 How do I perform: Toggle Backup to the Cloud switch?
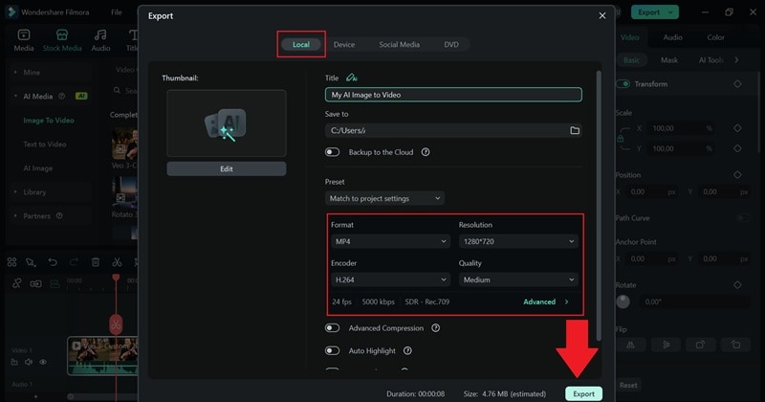point(332,152)
